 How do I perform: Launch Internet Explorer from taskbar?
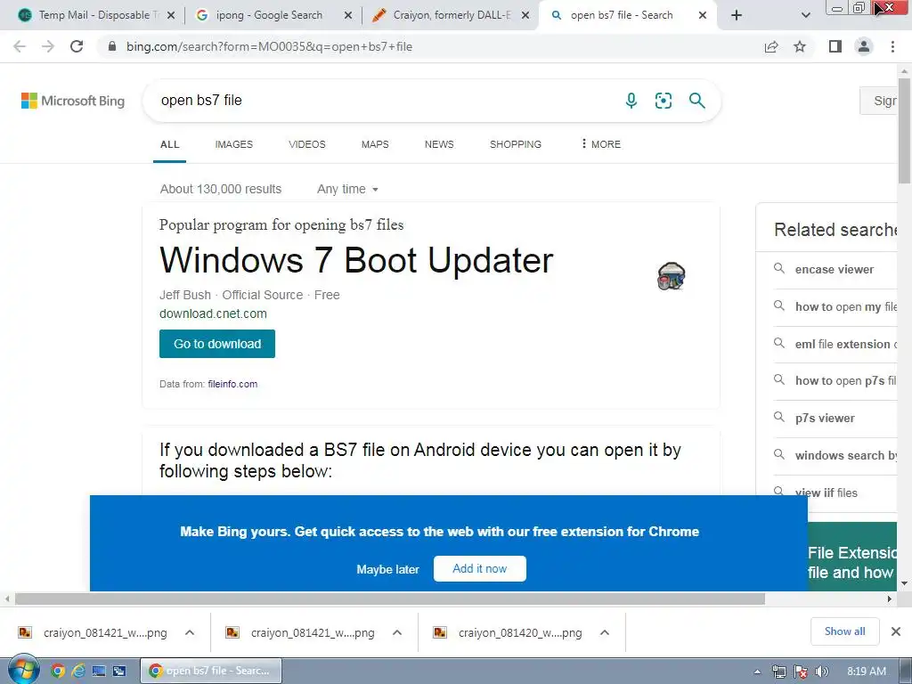coord(78,672)
